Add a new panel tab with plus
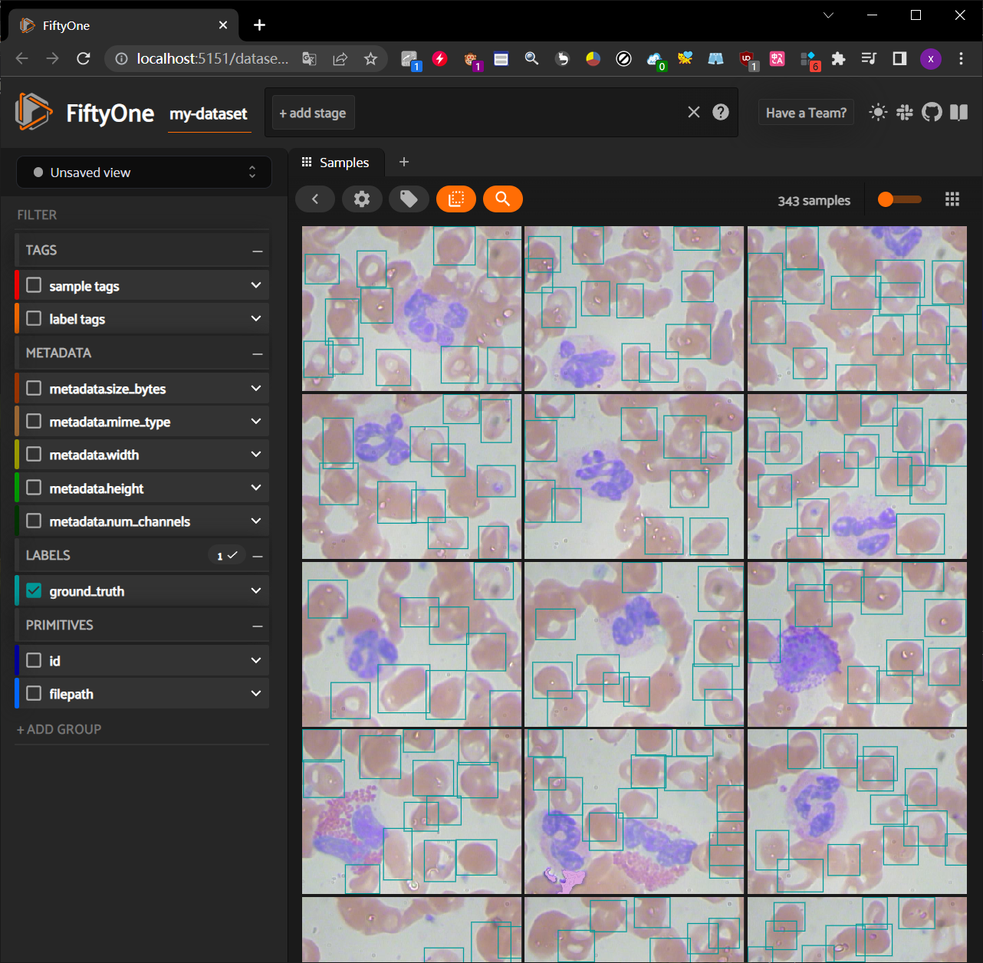 [404, 162]
